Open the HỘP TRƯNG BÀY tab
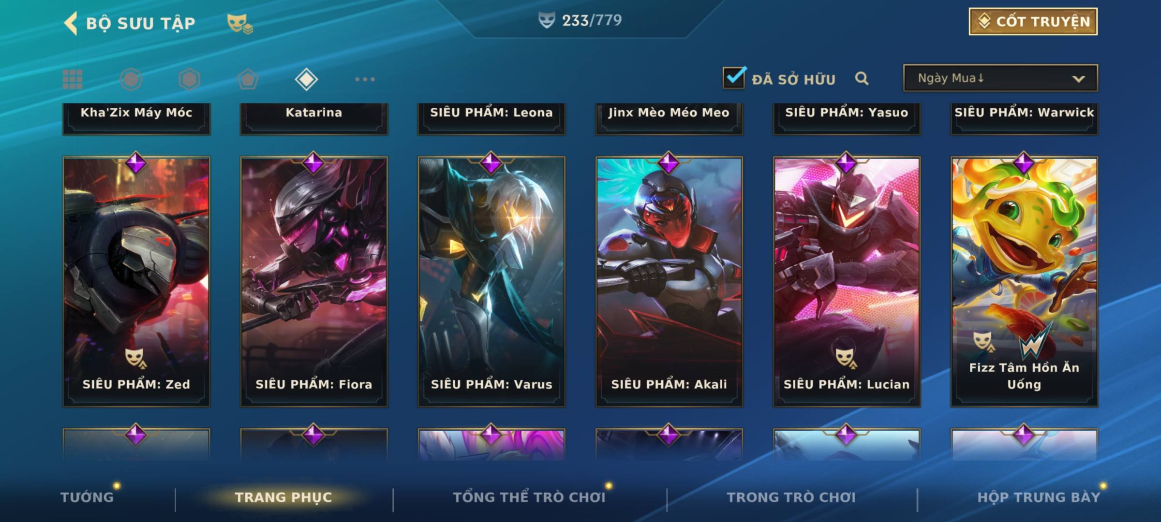This screenshot has height=522, width=1161. click(x=1039, y=497)
